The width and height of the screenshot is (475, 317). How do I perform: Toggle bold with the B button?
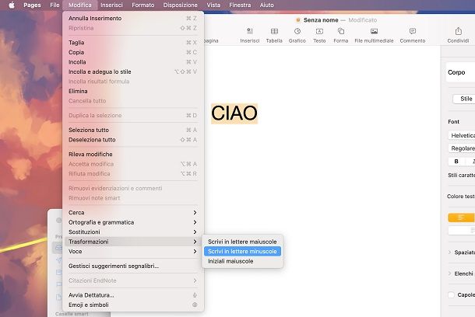tap(456, 162)
